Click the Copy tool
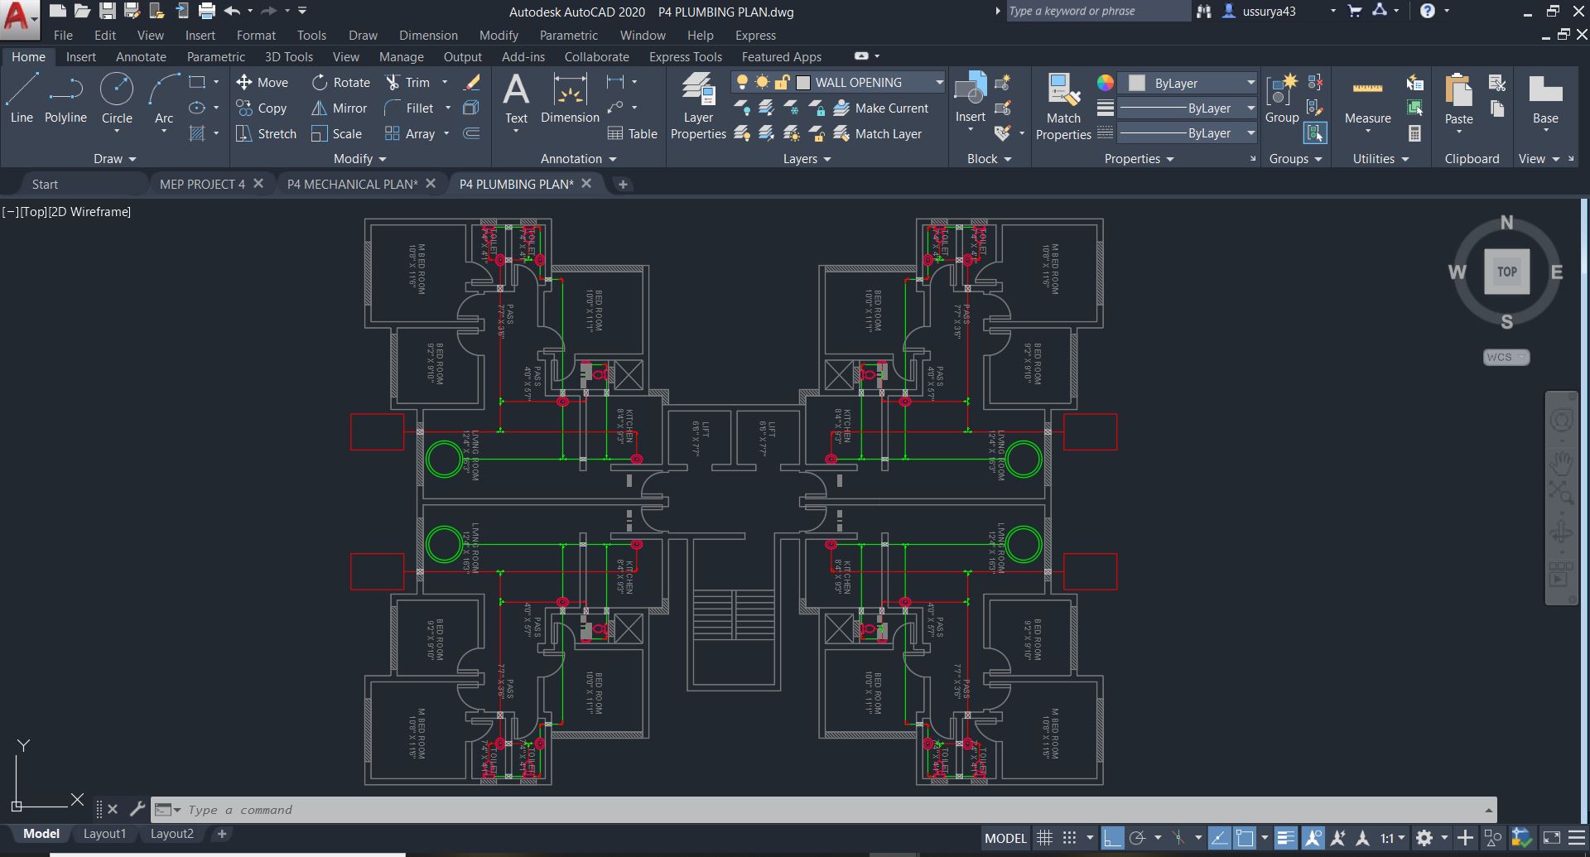1590x857 pixels. coord(262,108)
